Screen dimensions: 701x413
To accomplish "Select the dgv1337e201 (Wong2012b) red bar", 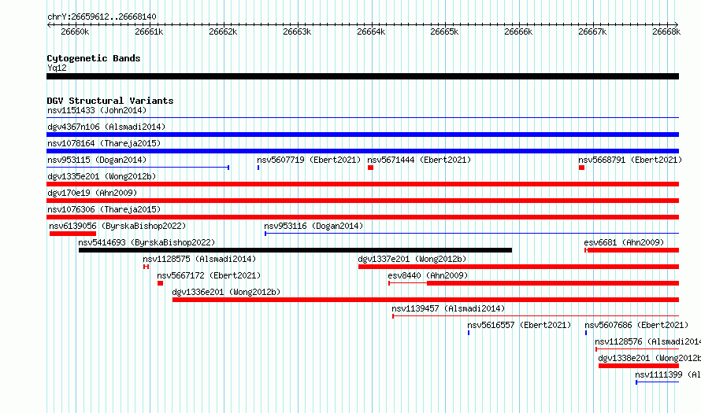I will tap(518, 267).
